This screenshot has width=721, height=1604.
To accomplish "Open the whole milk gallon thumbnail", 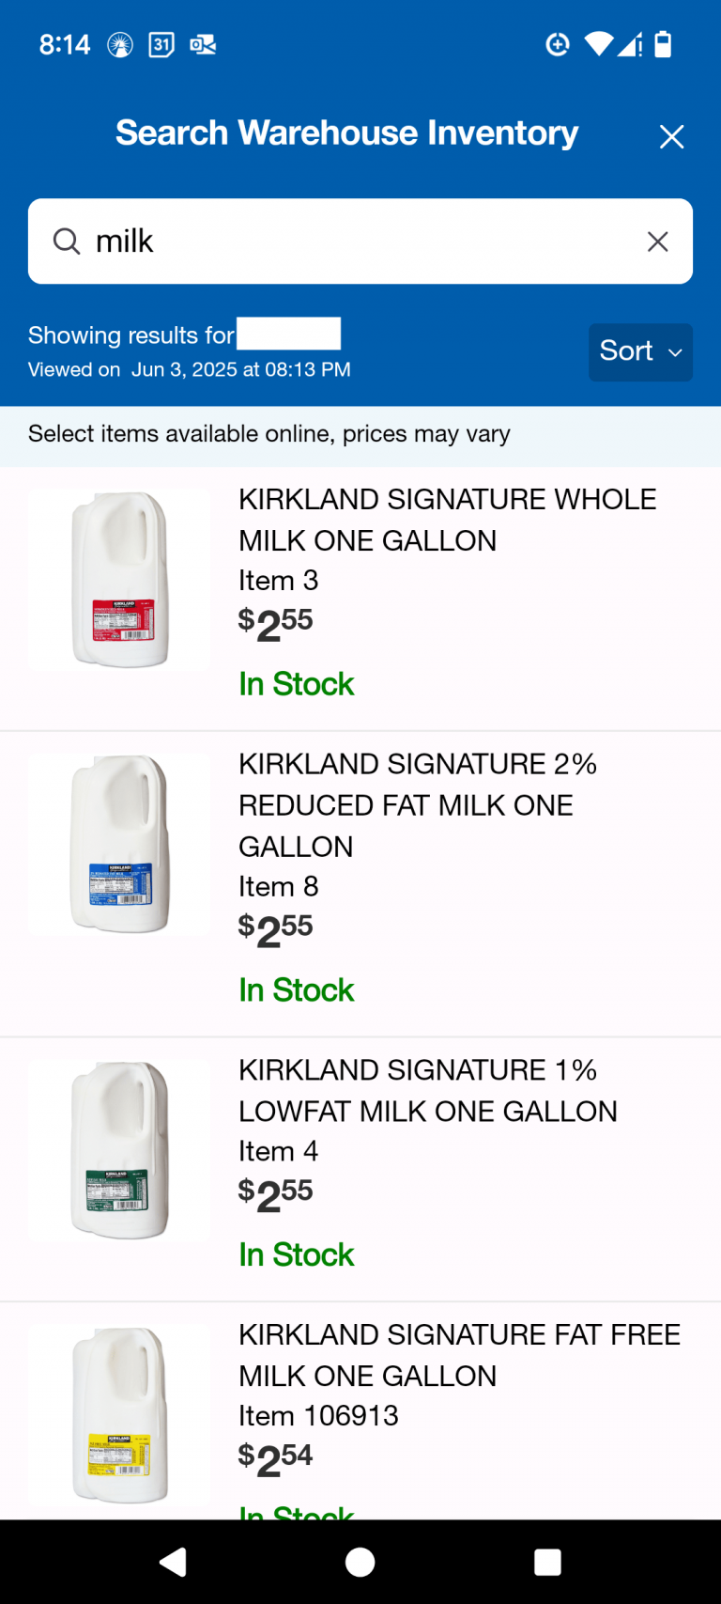I will tap(119, 579).
